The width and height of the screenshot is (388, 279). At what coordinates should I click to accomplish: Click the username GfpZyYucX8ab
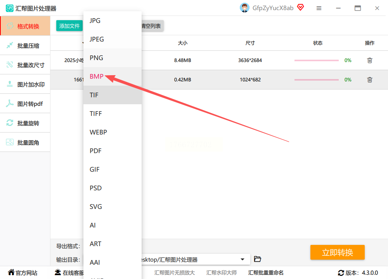[273, 8]
